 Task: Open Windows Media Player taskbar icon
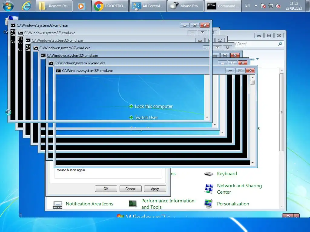[x=81, y=6]
